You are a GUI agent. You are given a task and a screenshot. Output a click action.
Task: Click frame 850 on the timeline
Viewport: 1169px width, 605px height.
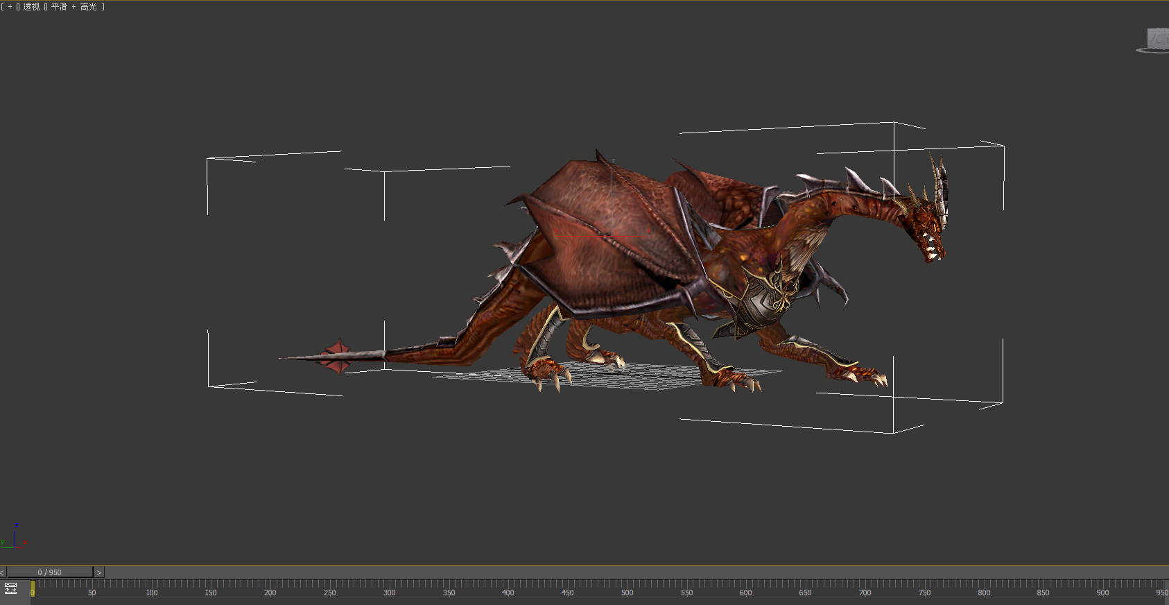[1043, 593]
